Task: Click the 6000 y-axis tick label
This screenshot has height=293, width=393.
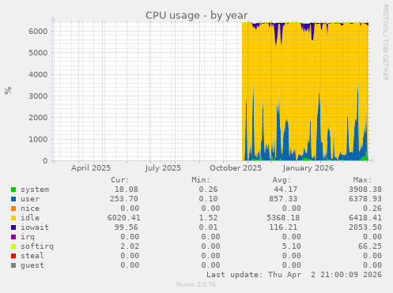Action: coord(38,31)
